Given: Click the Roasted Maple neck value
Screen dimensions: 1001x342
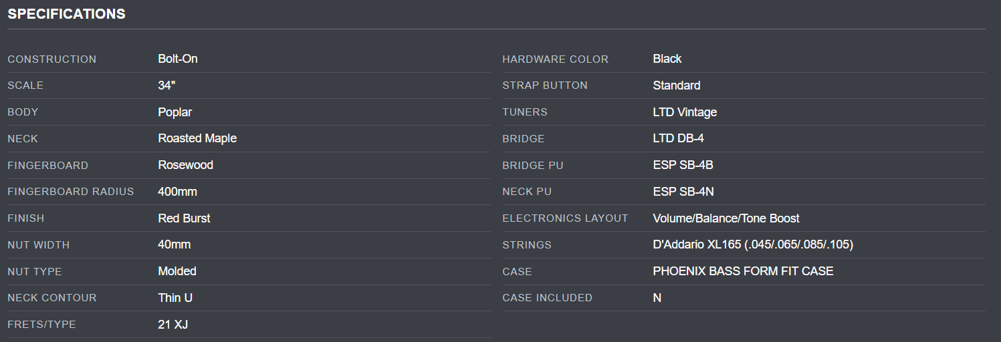Looking at the screenshot, I should pyautogui.click(x=197, y=138).
